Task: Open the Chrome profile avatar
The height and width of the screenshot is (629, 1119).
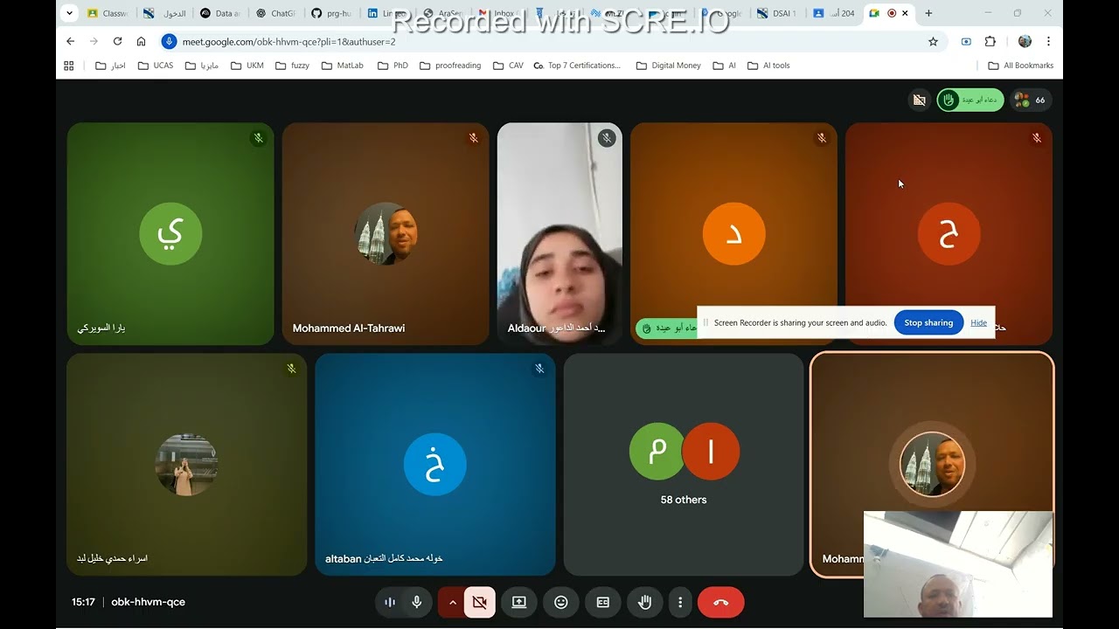Action: (1025, 41)
